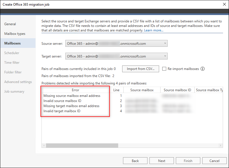The height and width of the screenshot is (168, 229).
Task: Click Source mailbox Type column header
Action: tap(209, 90)
